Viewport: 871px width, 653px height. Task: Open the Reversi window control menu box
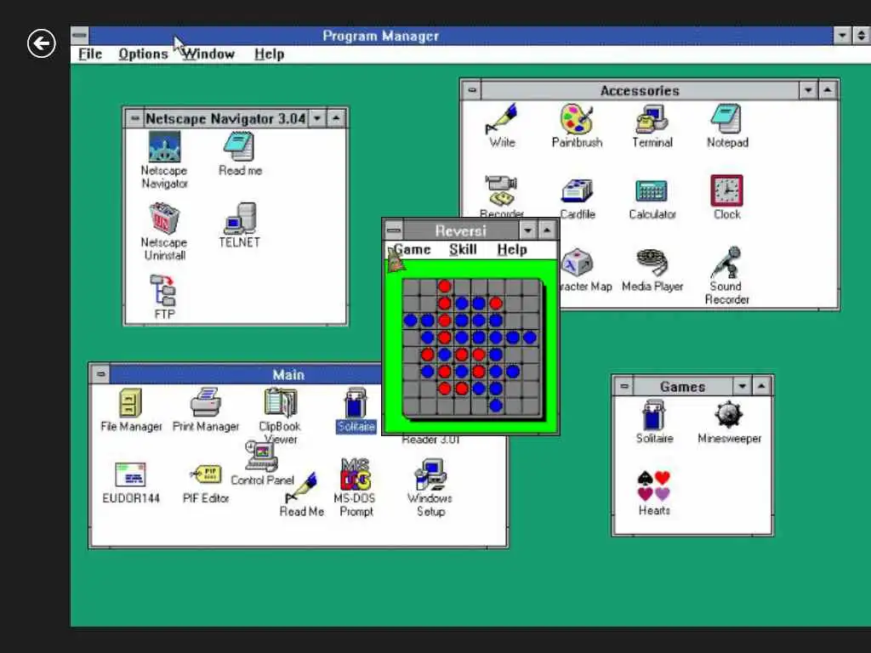click(394, 230)
